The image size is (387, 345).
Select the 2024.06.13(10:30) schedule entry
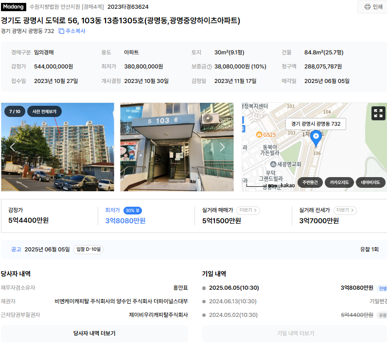(233, 301)
